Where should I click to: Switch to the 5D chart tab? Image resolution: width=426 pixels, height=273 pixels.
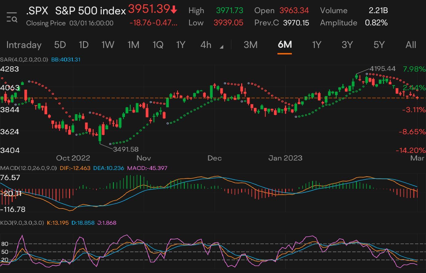(60, 45)
